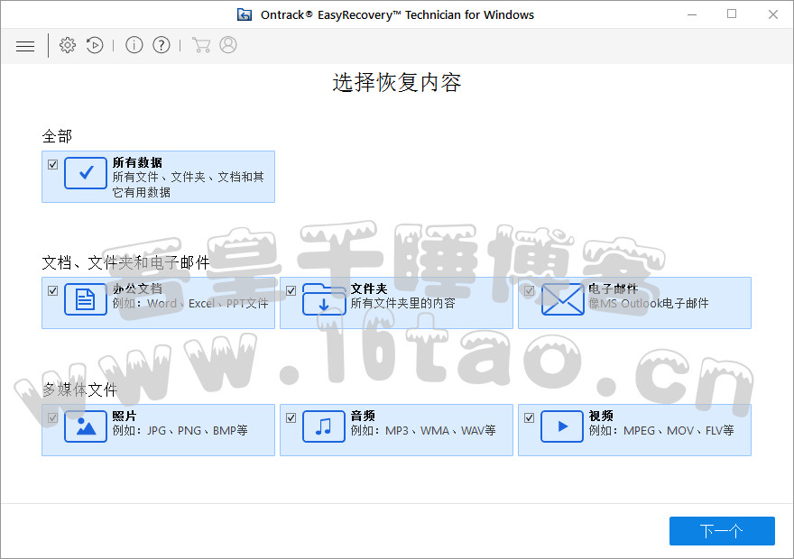Open the information icon
Viewport: 794px width, 559px height.
(134, 45)
